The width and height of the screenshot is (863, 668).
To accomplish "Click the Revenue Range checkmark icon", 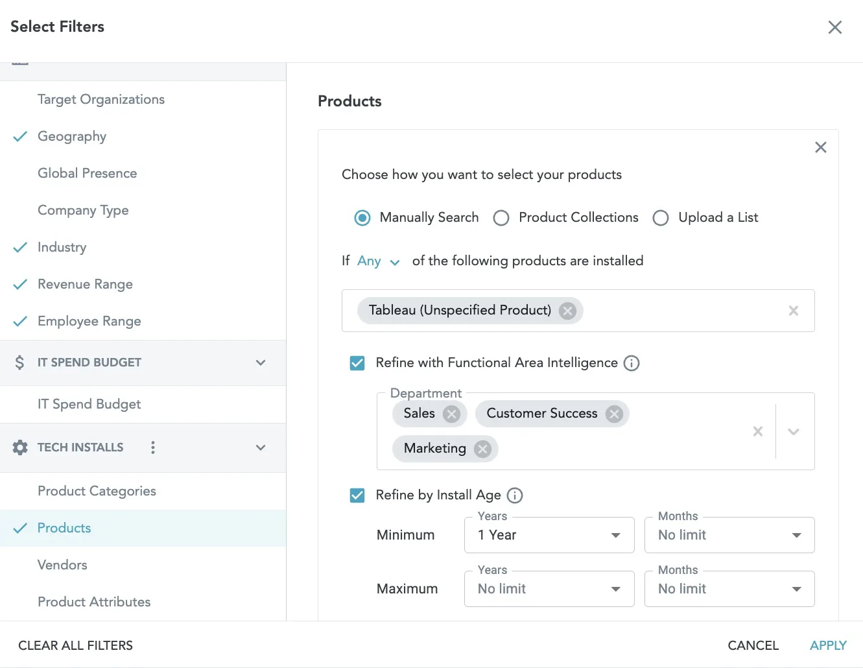I will [20, 284].
